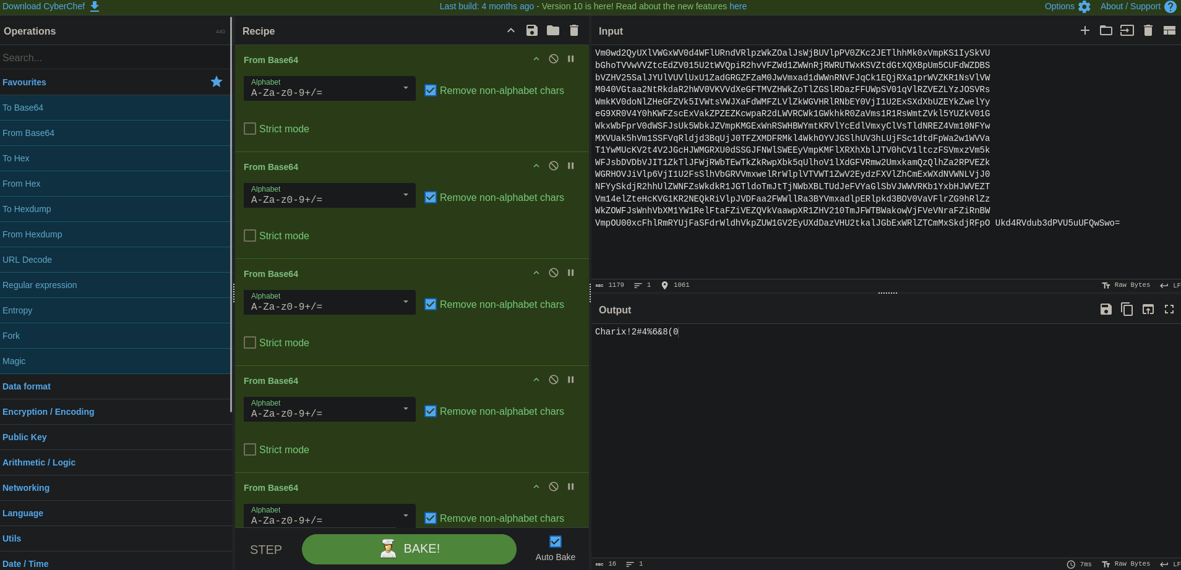Set breakpoint on the first From Base64 operation
This screenshot has height=570, width=1181.
571,59
